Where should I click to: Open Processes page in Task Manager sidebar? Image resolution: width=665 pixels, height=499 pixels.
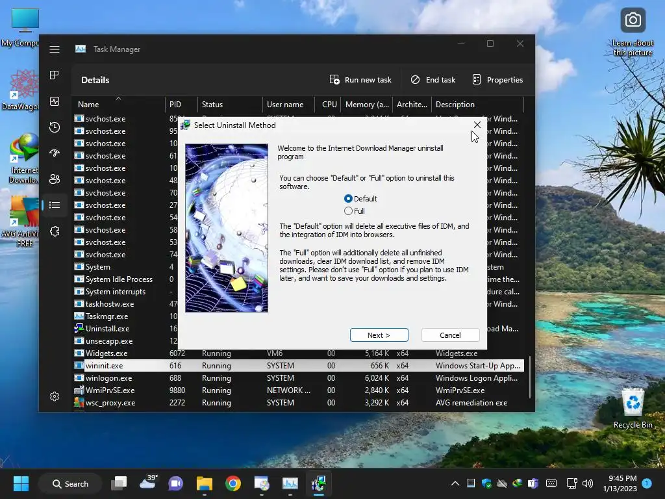[x=55, y=75]
